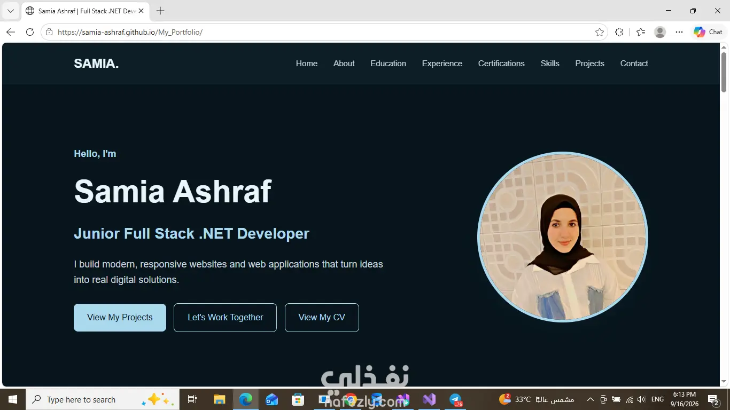Go back to previous page
This screenshot has width=730, height=410.
tap(11, 32)
